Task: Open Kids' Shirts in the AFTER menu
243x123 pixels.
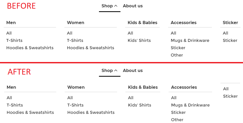Action: coord(140,105)
